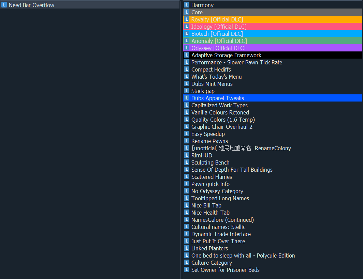This screenshot has width=363, height=279.
Task: Select Sculpting Bench mod
Action: [273, 163]
